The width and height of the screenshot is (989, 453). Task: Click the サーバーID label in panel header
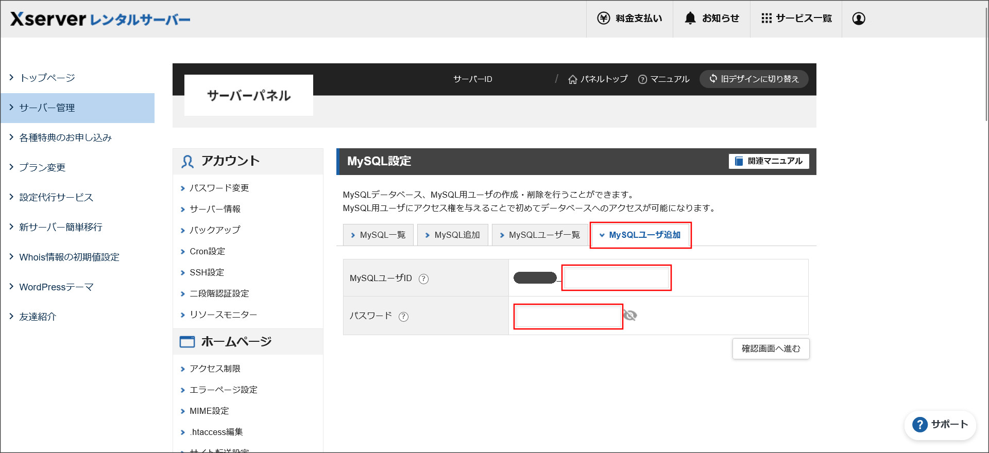click(x=473, y=79)
